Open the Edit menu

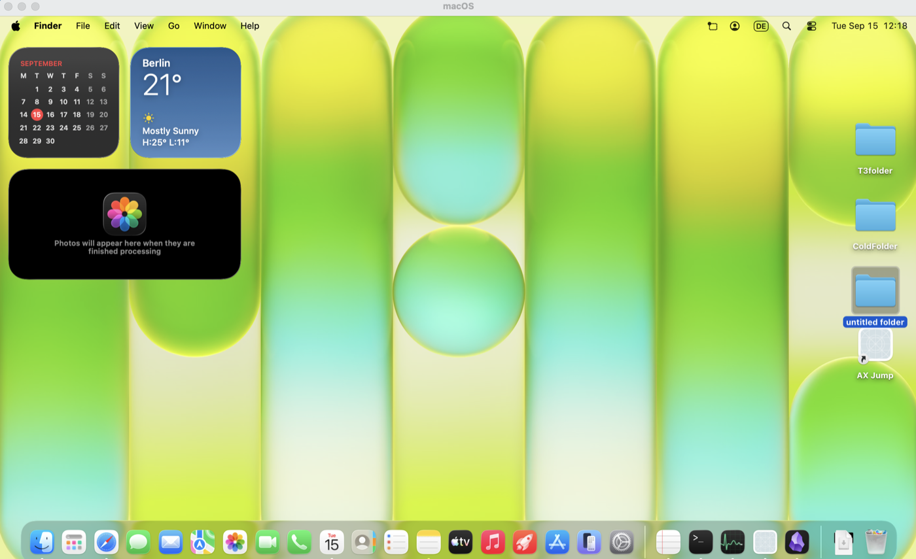click(x=112, y=26)
